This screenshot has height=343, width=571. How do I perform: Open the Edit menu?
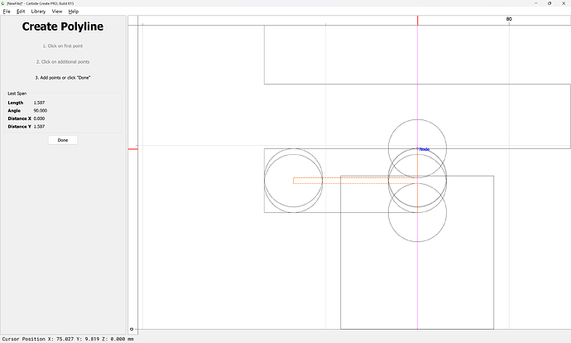pos(21,12)
